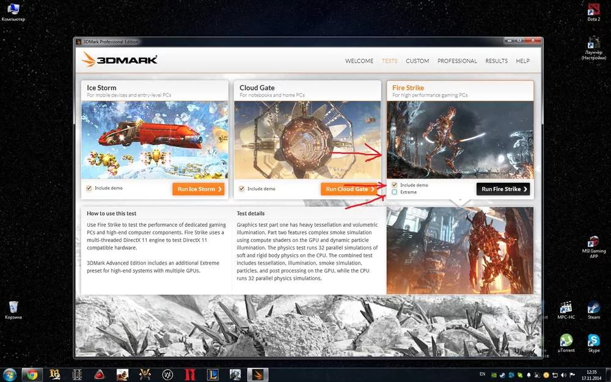Click the Steam tray icon
Viewport: 611px width, 382px height.
tap(502, 375)
